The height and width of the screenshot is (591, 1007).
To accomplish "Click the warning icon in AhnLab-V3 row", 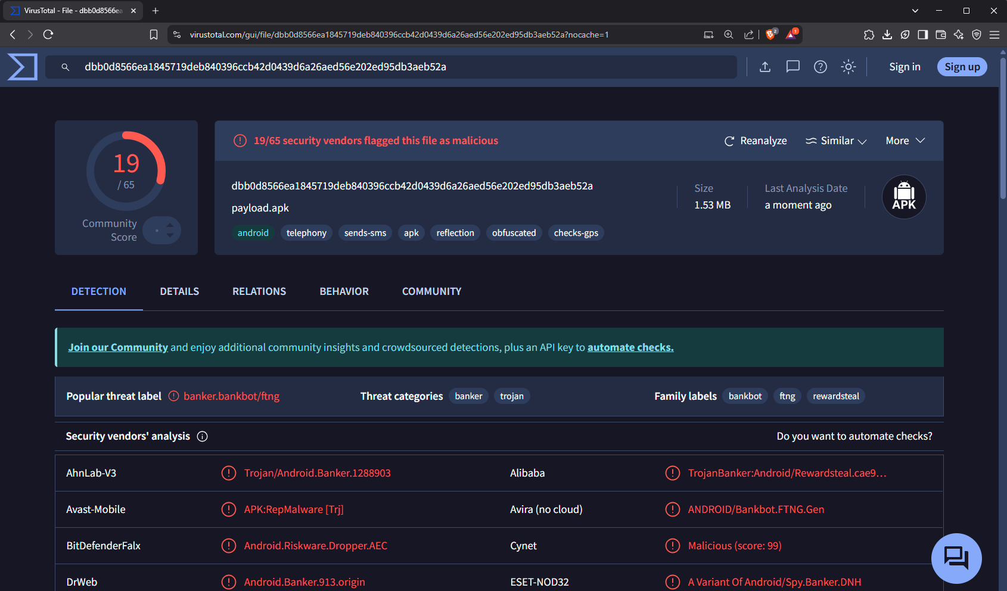I will click(x=228, y=473).
